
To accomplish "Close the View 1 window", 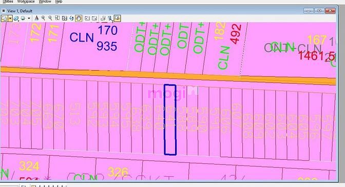I will [330, 11].
